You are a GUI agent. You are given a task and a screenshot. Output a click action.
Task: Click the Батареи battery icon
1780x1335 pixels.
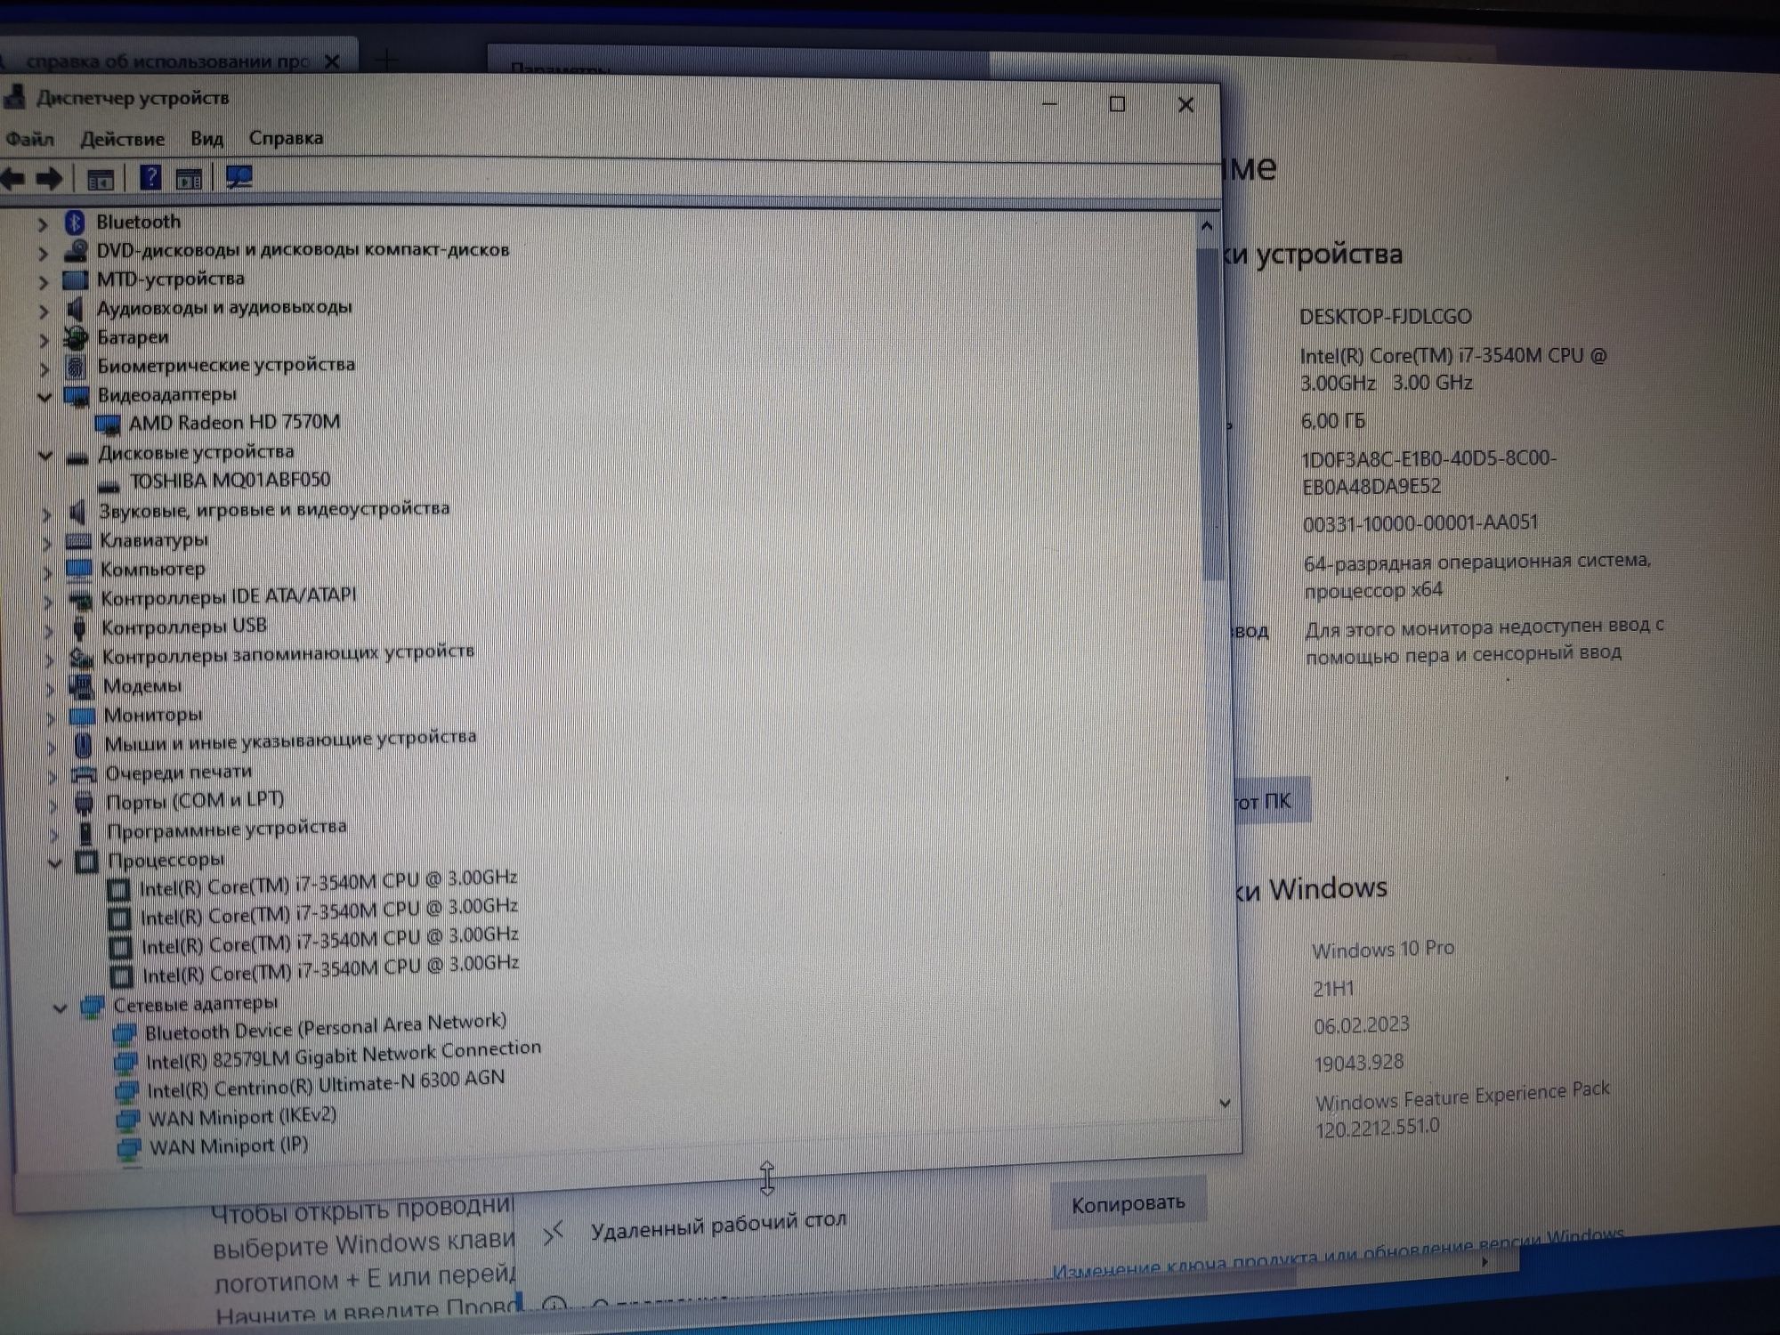tap(77, 337)
